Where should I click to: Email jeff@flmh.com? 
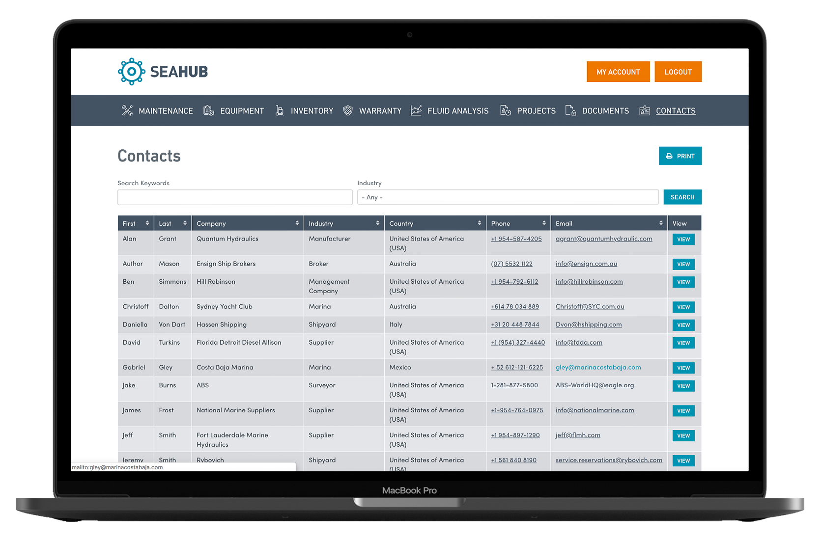[x=578, y=435]
